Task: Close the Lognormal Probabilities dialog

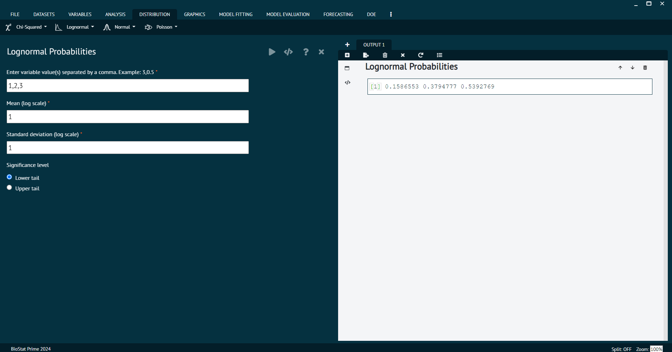Action: pyautogui.click(x=321, y=52)
